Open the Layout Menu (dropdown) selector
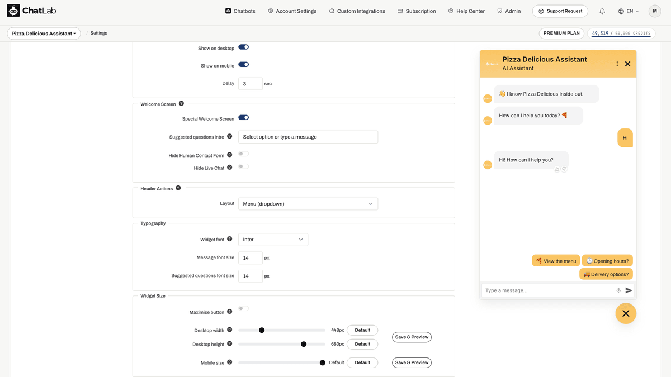671x377 pixels. (308, 204)
